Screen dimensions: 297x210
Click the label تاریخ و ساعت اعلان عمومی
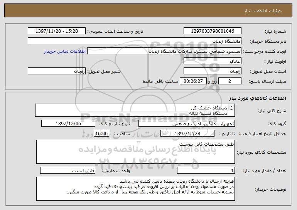tap(115, 31)
